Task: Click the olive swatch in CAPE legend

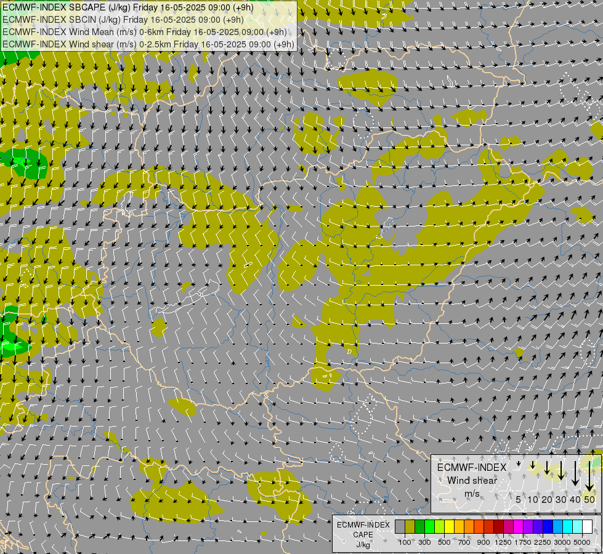Action: [410, 526]
